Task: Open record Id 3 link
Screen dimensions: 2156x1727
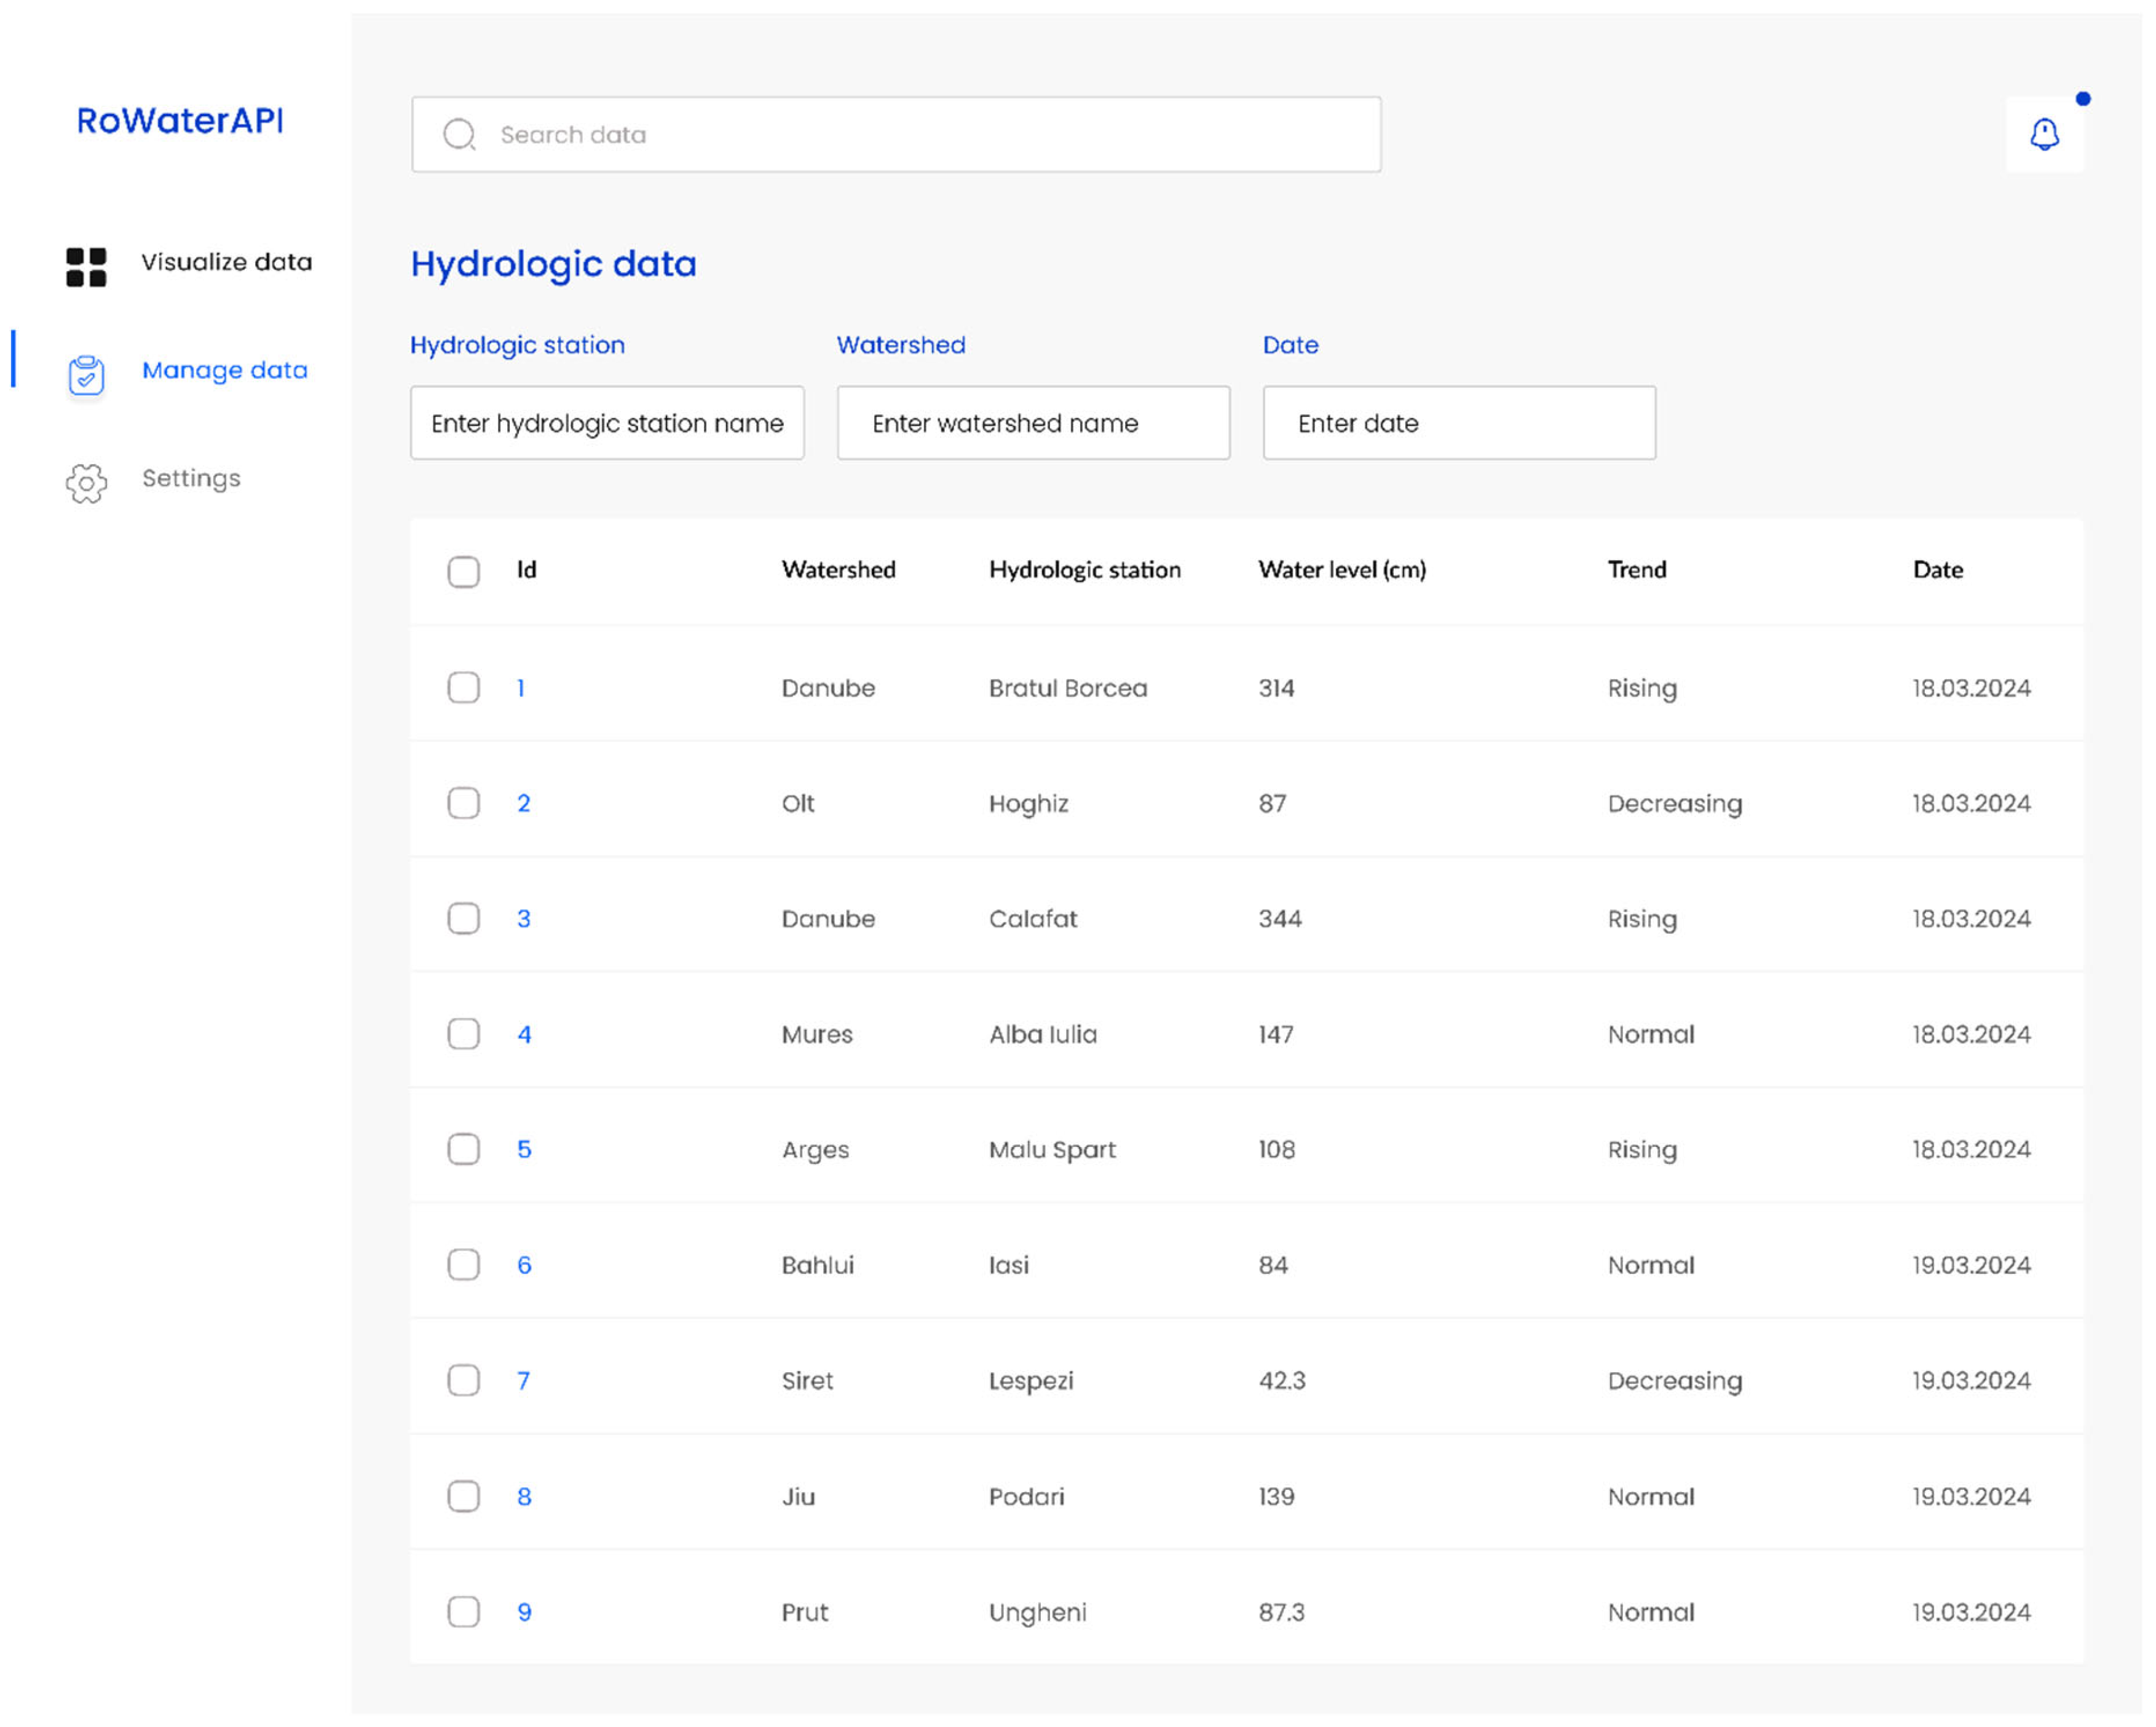Action: (x=523, y=919)
